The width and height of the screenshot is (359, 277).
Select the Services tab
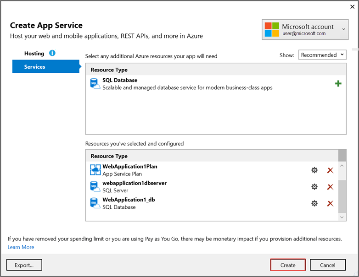(35, 67)
